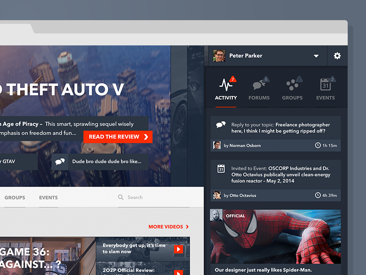Open the 2O2P Official Review title
The image size is (366, 275).
[x=129, y=270]
